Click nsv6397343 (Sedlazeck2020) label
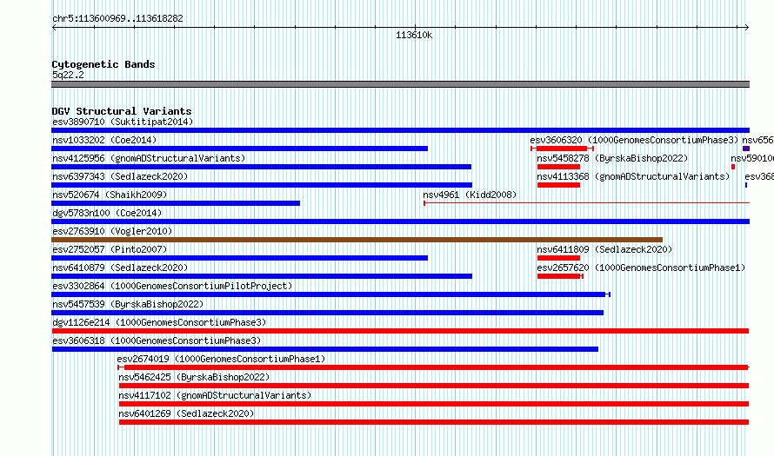The image size is (774, 456). [120, 176]
